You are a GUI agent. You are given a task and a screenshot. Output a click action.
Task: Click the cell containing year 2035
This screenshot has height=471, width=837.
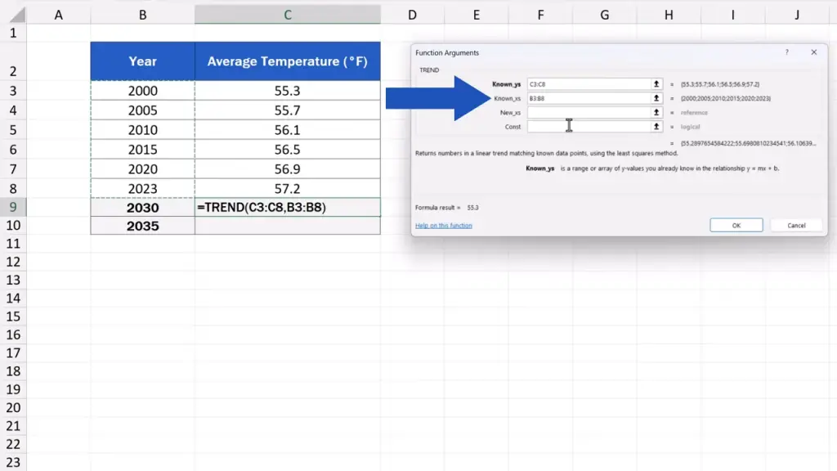142,227
